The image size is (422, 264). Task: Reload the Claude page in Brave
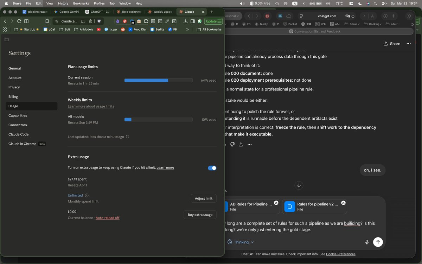[x=19, y=21]
